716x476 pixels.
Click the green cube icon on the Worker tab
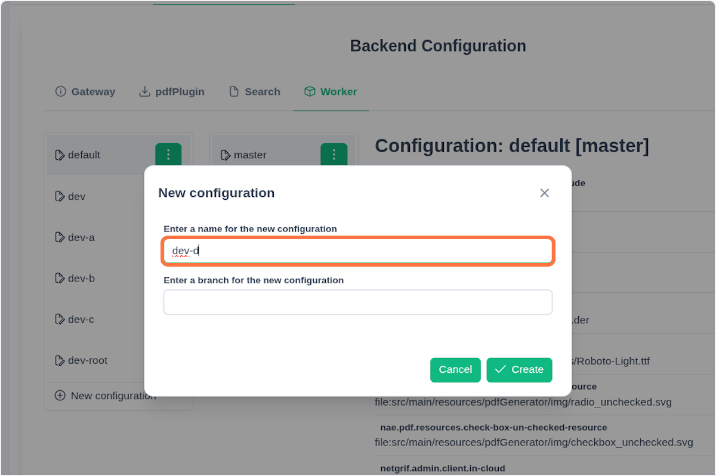coord(309,91)
